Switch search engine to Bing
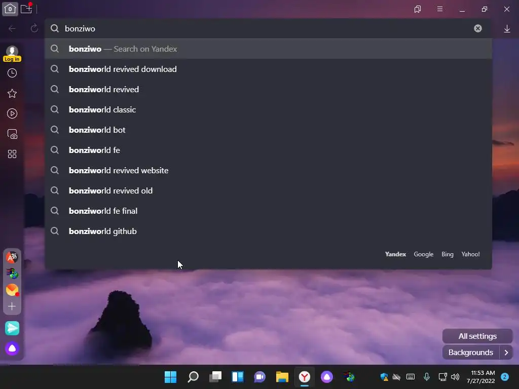The height and width of the screenshot is (389, 519). tap(447, 254)
